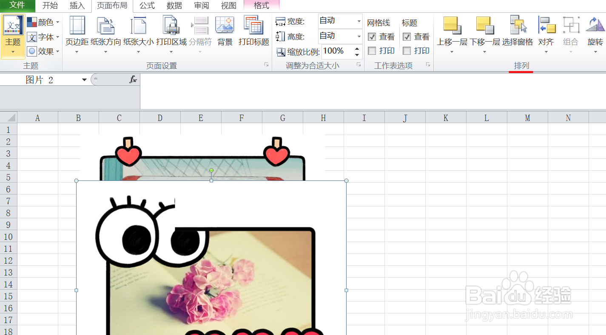This screenshot has width=606, height=335.
Task: Switch to the Formulas (公式) tab
Action: click(147, 6)
